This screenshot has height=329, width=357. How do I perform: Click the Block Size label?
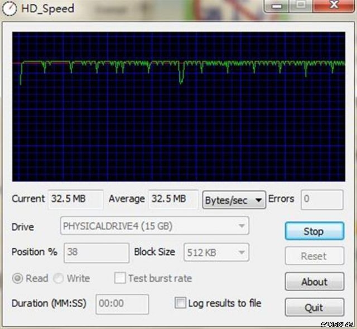(x=155, y=252)
